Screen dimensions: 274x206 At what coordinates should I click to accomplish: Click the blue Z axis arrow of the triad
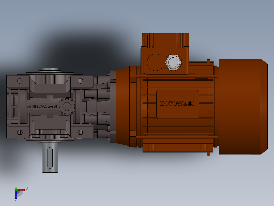tap(16, 195)
